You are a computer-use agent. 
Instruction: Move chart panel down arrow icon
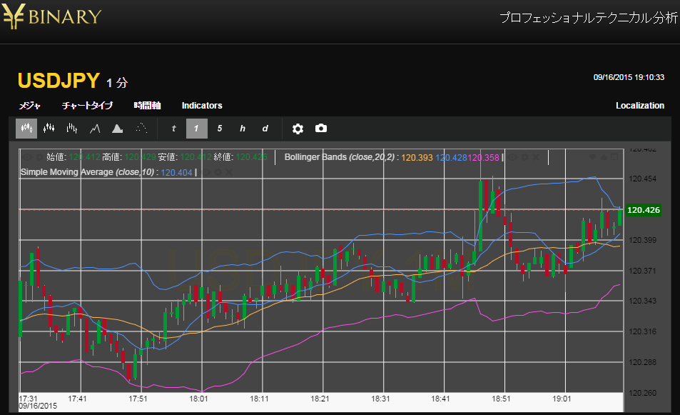click(592, 157)
